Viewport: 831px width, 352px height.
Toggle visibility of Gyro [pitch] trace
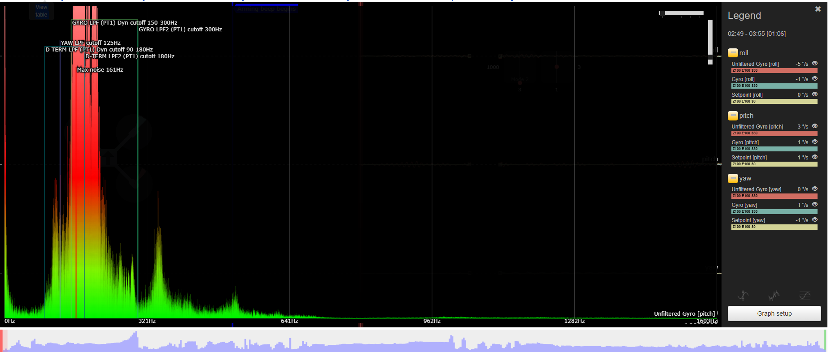[x=814, y=142]
